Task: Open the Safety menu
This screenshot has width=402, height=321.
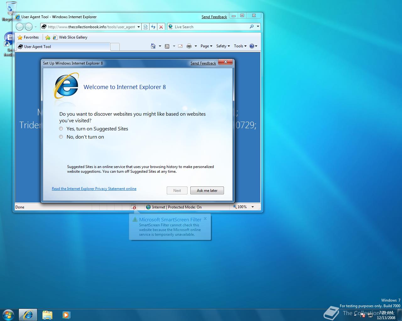Action: click(x=223, y=46)
